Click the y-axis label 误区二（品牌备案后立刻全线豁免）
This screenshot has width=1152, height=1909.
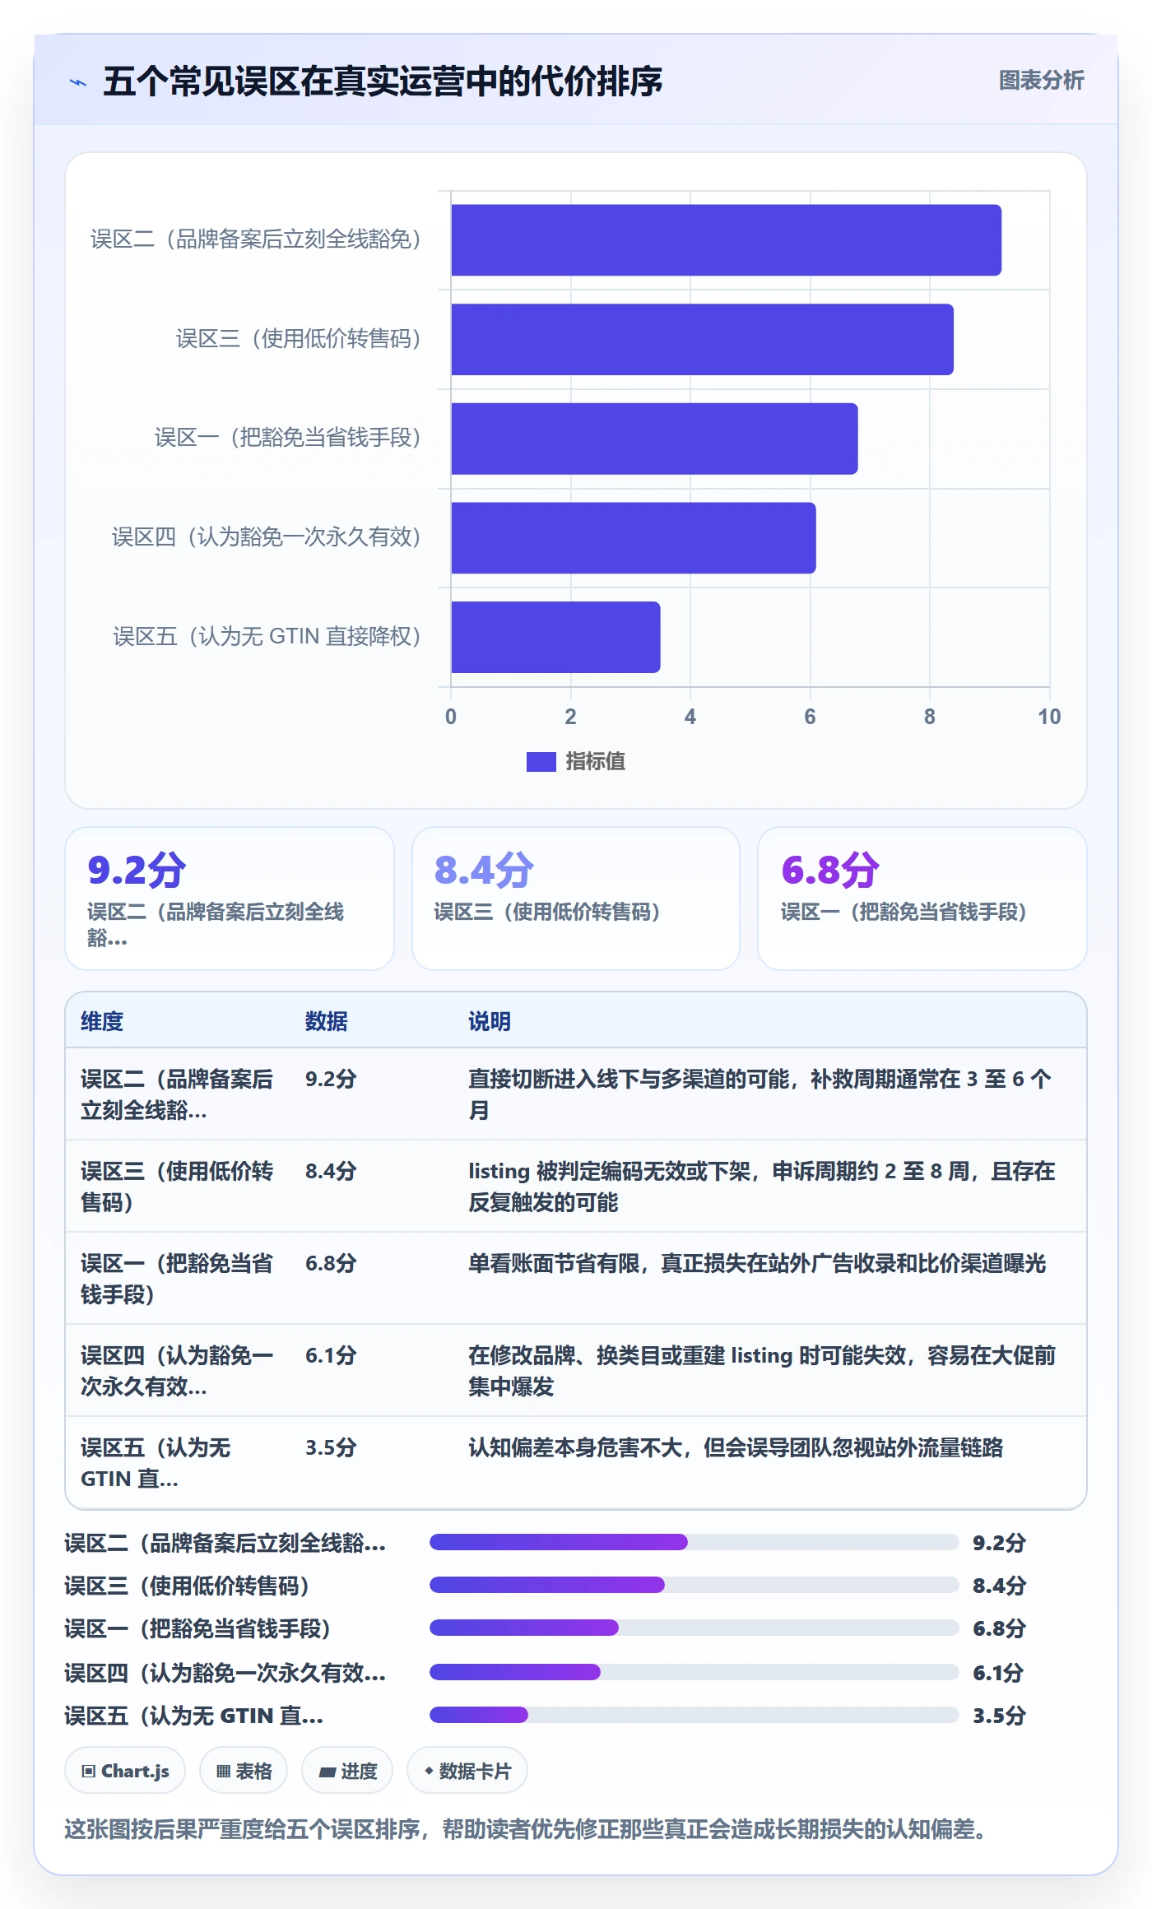(256, 239)
